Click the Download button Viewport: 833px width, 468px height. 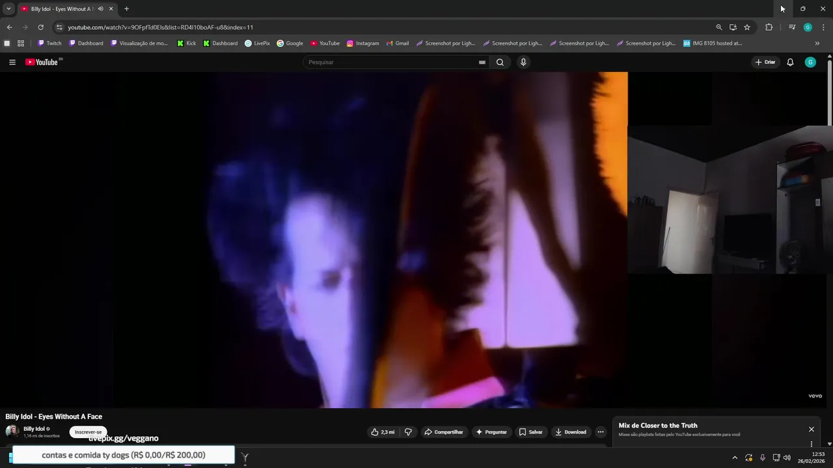click(x=571, y=432)
